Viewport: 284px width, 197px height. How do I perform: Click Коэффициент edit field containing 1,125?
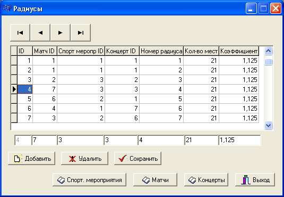pyautogui.click(x=239, y=140)
